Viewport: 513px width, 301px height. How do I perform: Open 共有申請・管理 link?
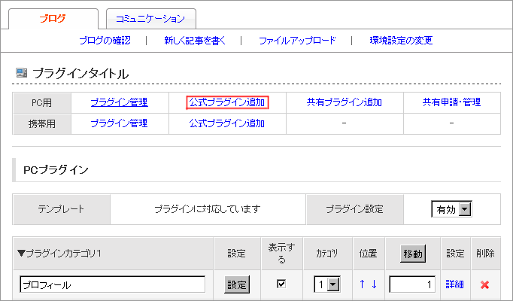click(x=451, y=102)
